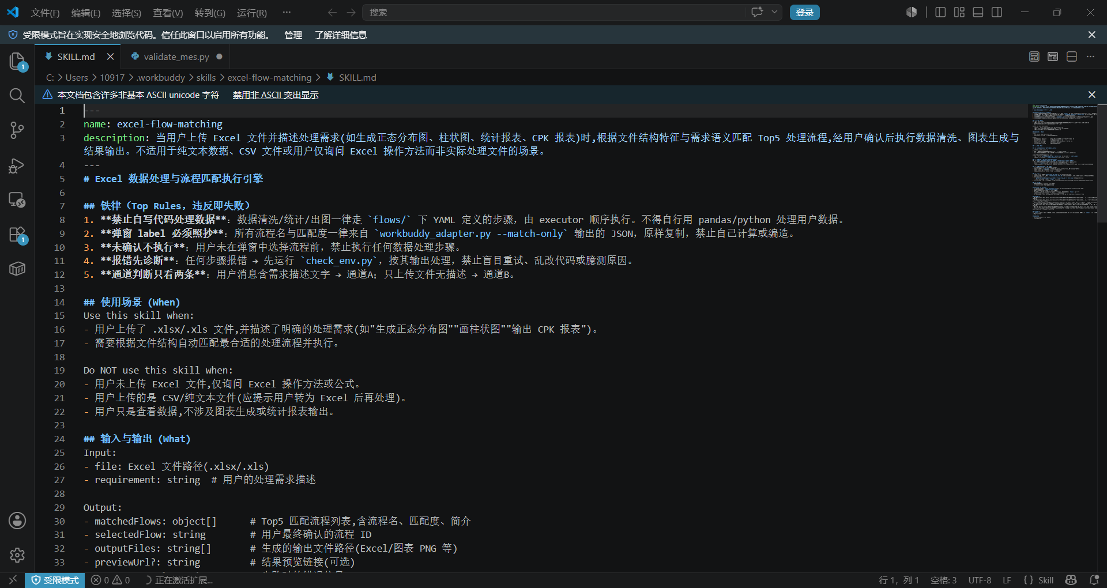The height and width of the screenshot is (588, 1107).
Task: Open the 查看(V) menu
Action: pos(168,13)
